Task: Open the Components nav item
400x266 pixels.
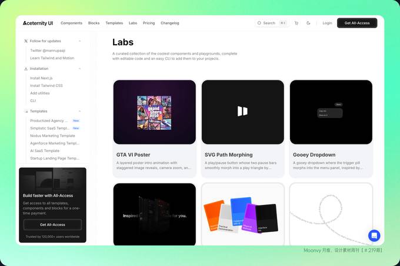Action: [71, 23]
